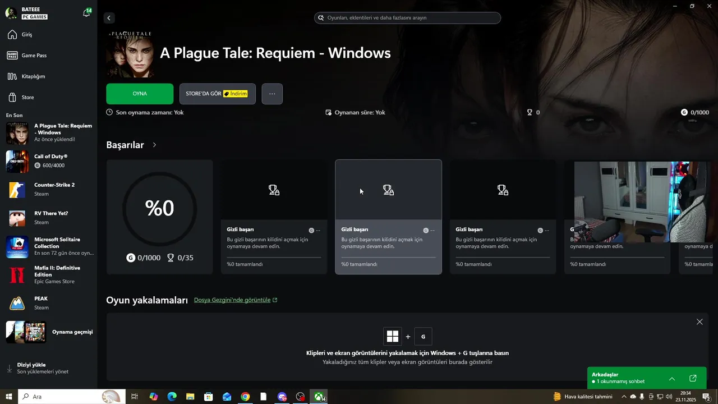Open notifications bell with 14 badge
718x404 pixels.
[87, 13]
